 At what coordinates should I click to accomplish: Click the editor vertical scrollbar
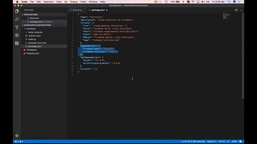[x=243, y=56]
